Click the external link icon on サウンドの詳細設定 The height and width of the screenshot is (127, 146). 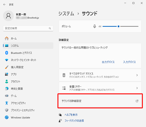click(137, 101)
